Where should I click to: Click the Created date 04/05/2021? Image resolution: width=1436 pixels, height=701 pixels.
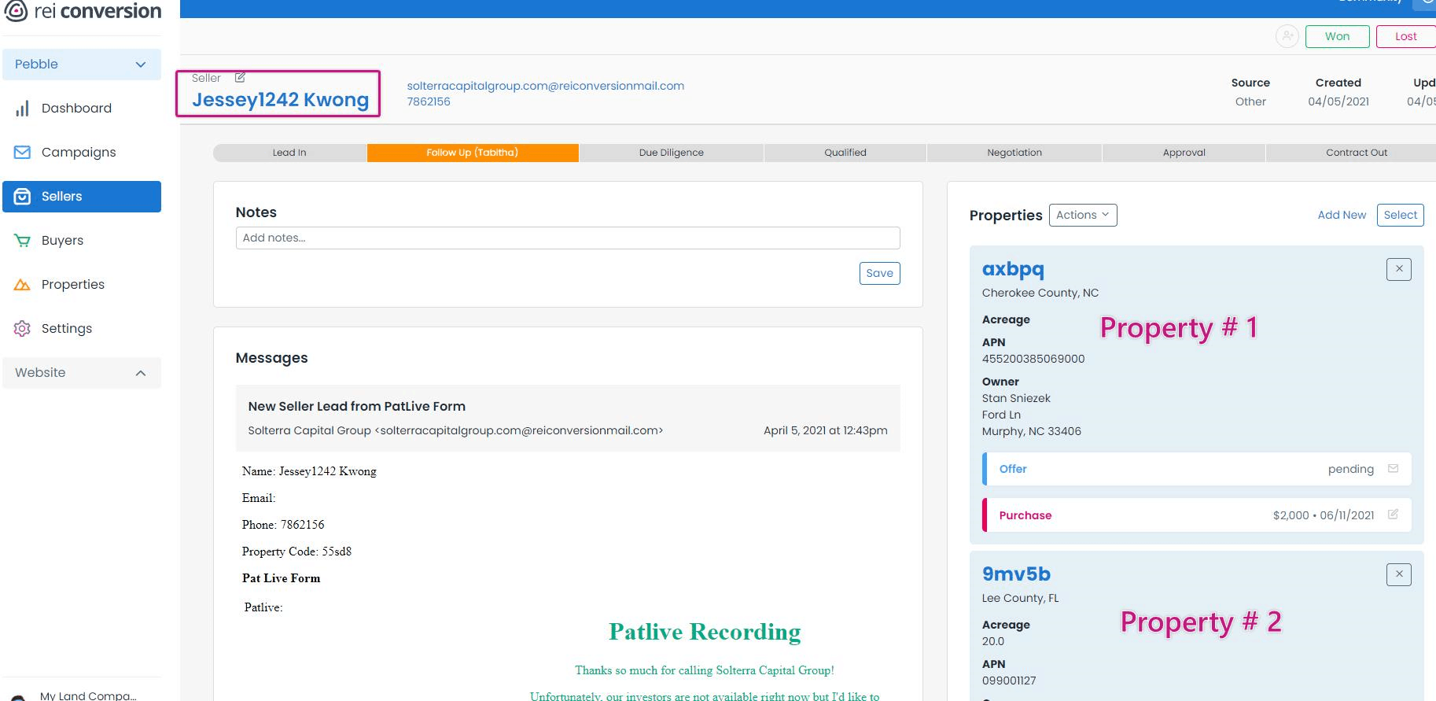1338,101
